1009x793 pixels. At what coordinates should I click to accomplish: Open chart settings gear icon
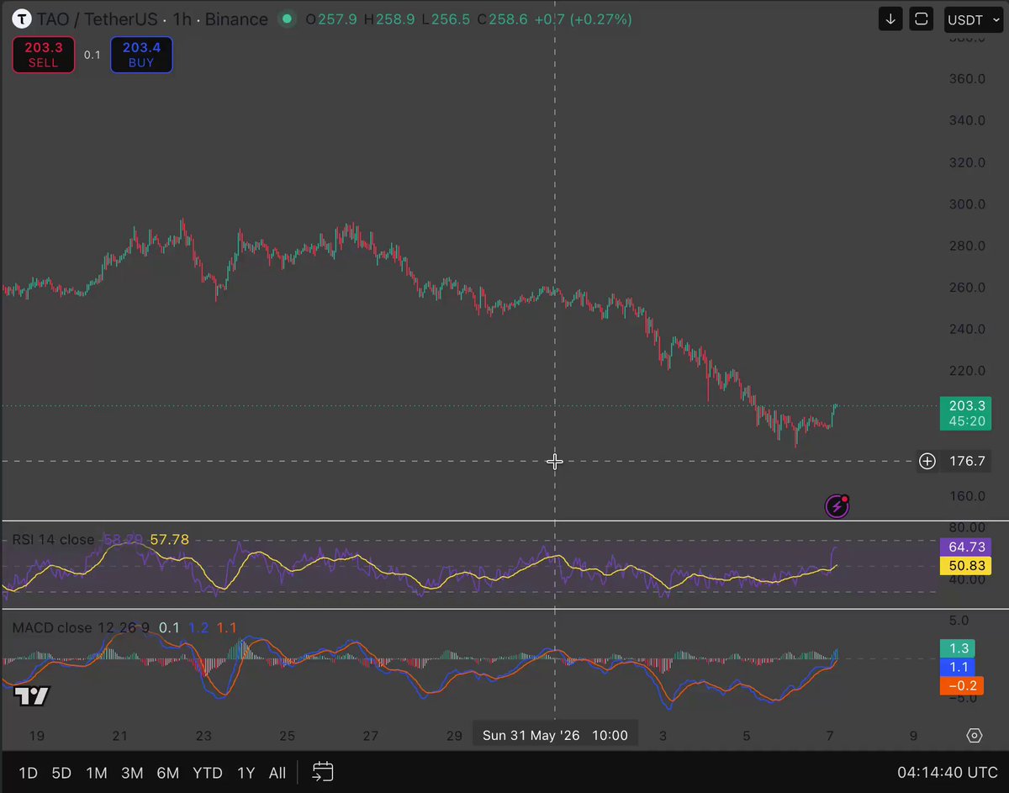point(974,736)
